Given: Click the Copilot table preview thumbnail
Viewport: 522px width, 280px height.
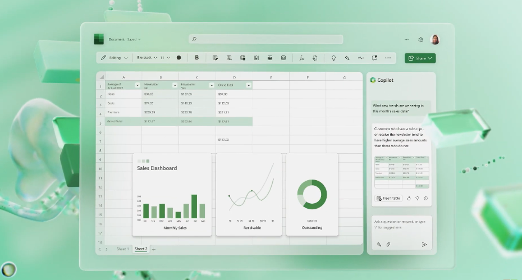Looking at the screenshot, I should tap(401, 172).
